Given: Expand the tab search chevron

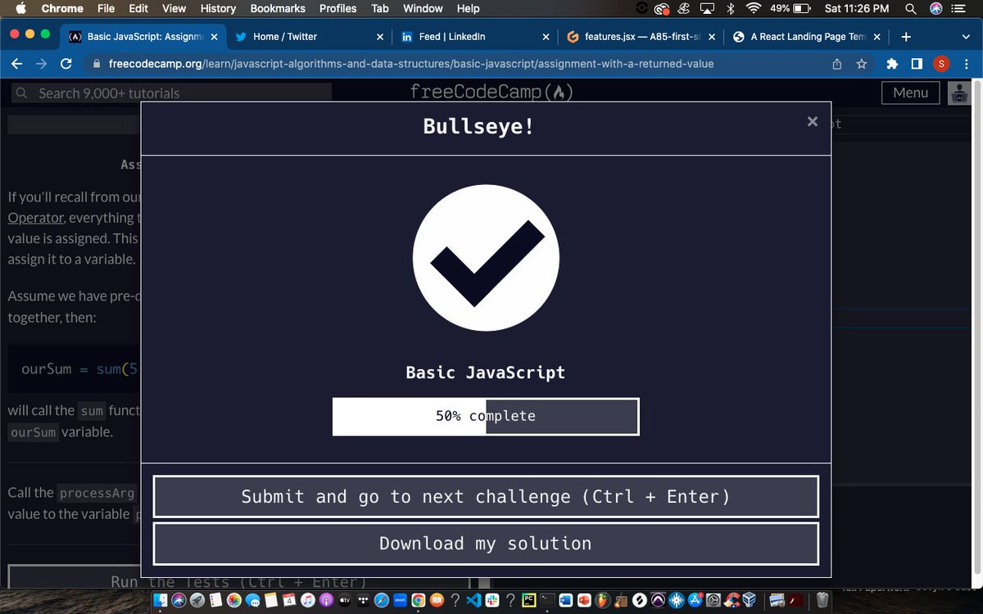Looking at the screenshot, I should click(x=965, y=37).
